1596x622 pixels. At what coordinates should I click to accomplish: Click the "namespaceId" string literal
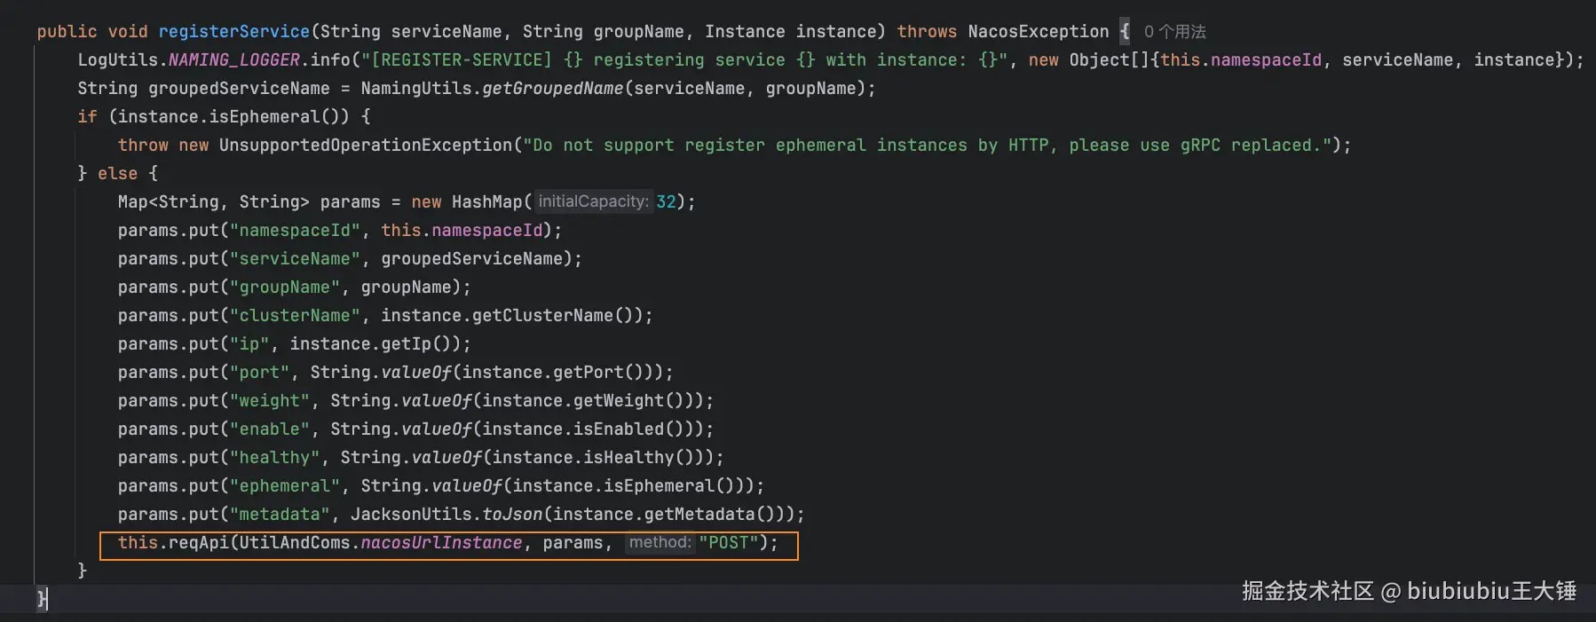(296, 231)
